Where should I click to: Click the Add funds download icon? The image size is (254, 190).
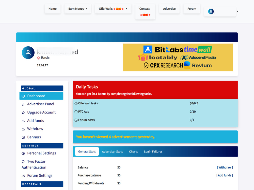[x=23, y=121]
